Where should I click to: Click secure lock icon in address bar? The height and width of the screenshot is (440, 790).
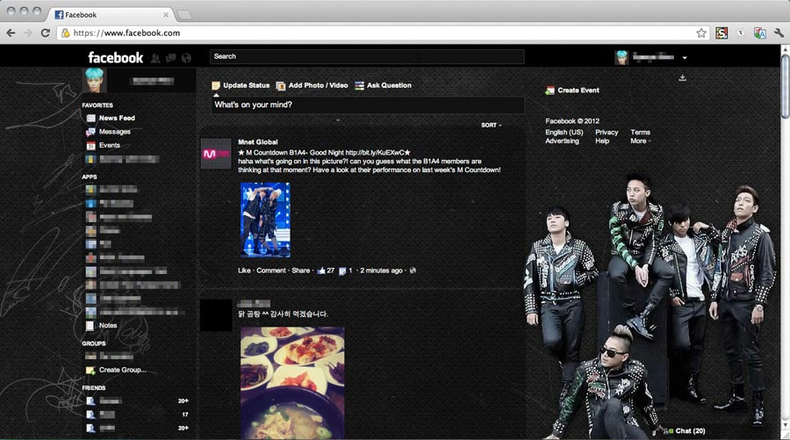pyautogui.click(x=66, y=32)
